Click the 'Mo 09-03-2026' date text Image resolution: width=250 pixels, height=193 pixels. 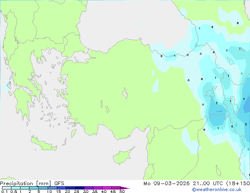(166, 184)
